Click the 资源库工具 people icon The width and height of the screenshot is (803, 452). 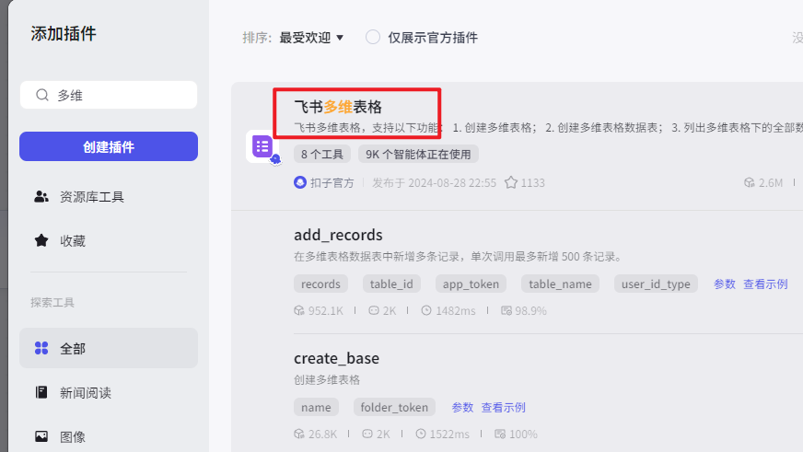pyautogui.click(x=41, y=197)
